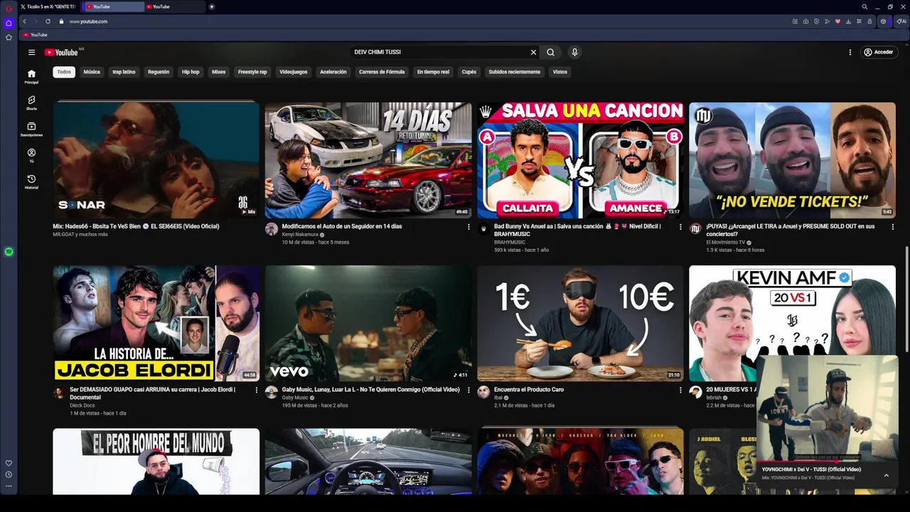The image size is (910, 512).
Task: Click the Acceder sign-in button
Action: 878,52
